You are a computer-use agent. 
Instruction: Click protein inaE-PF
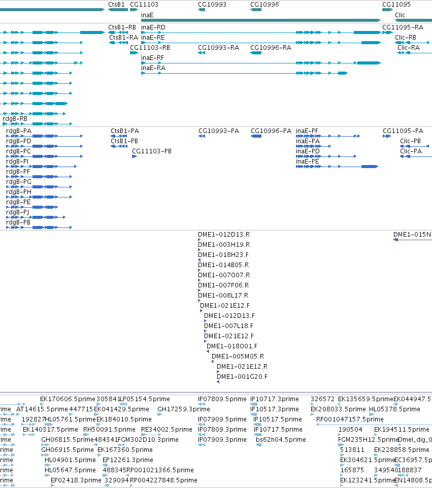pyautogui.click(x=307, y=131)
